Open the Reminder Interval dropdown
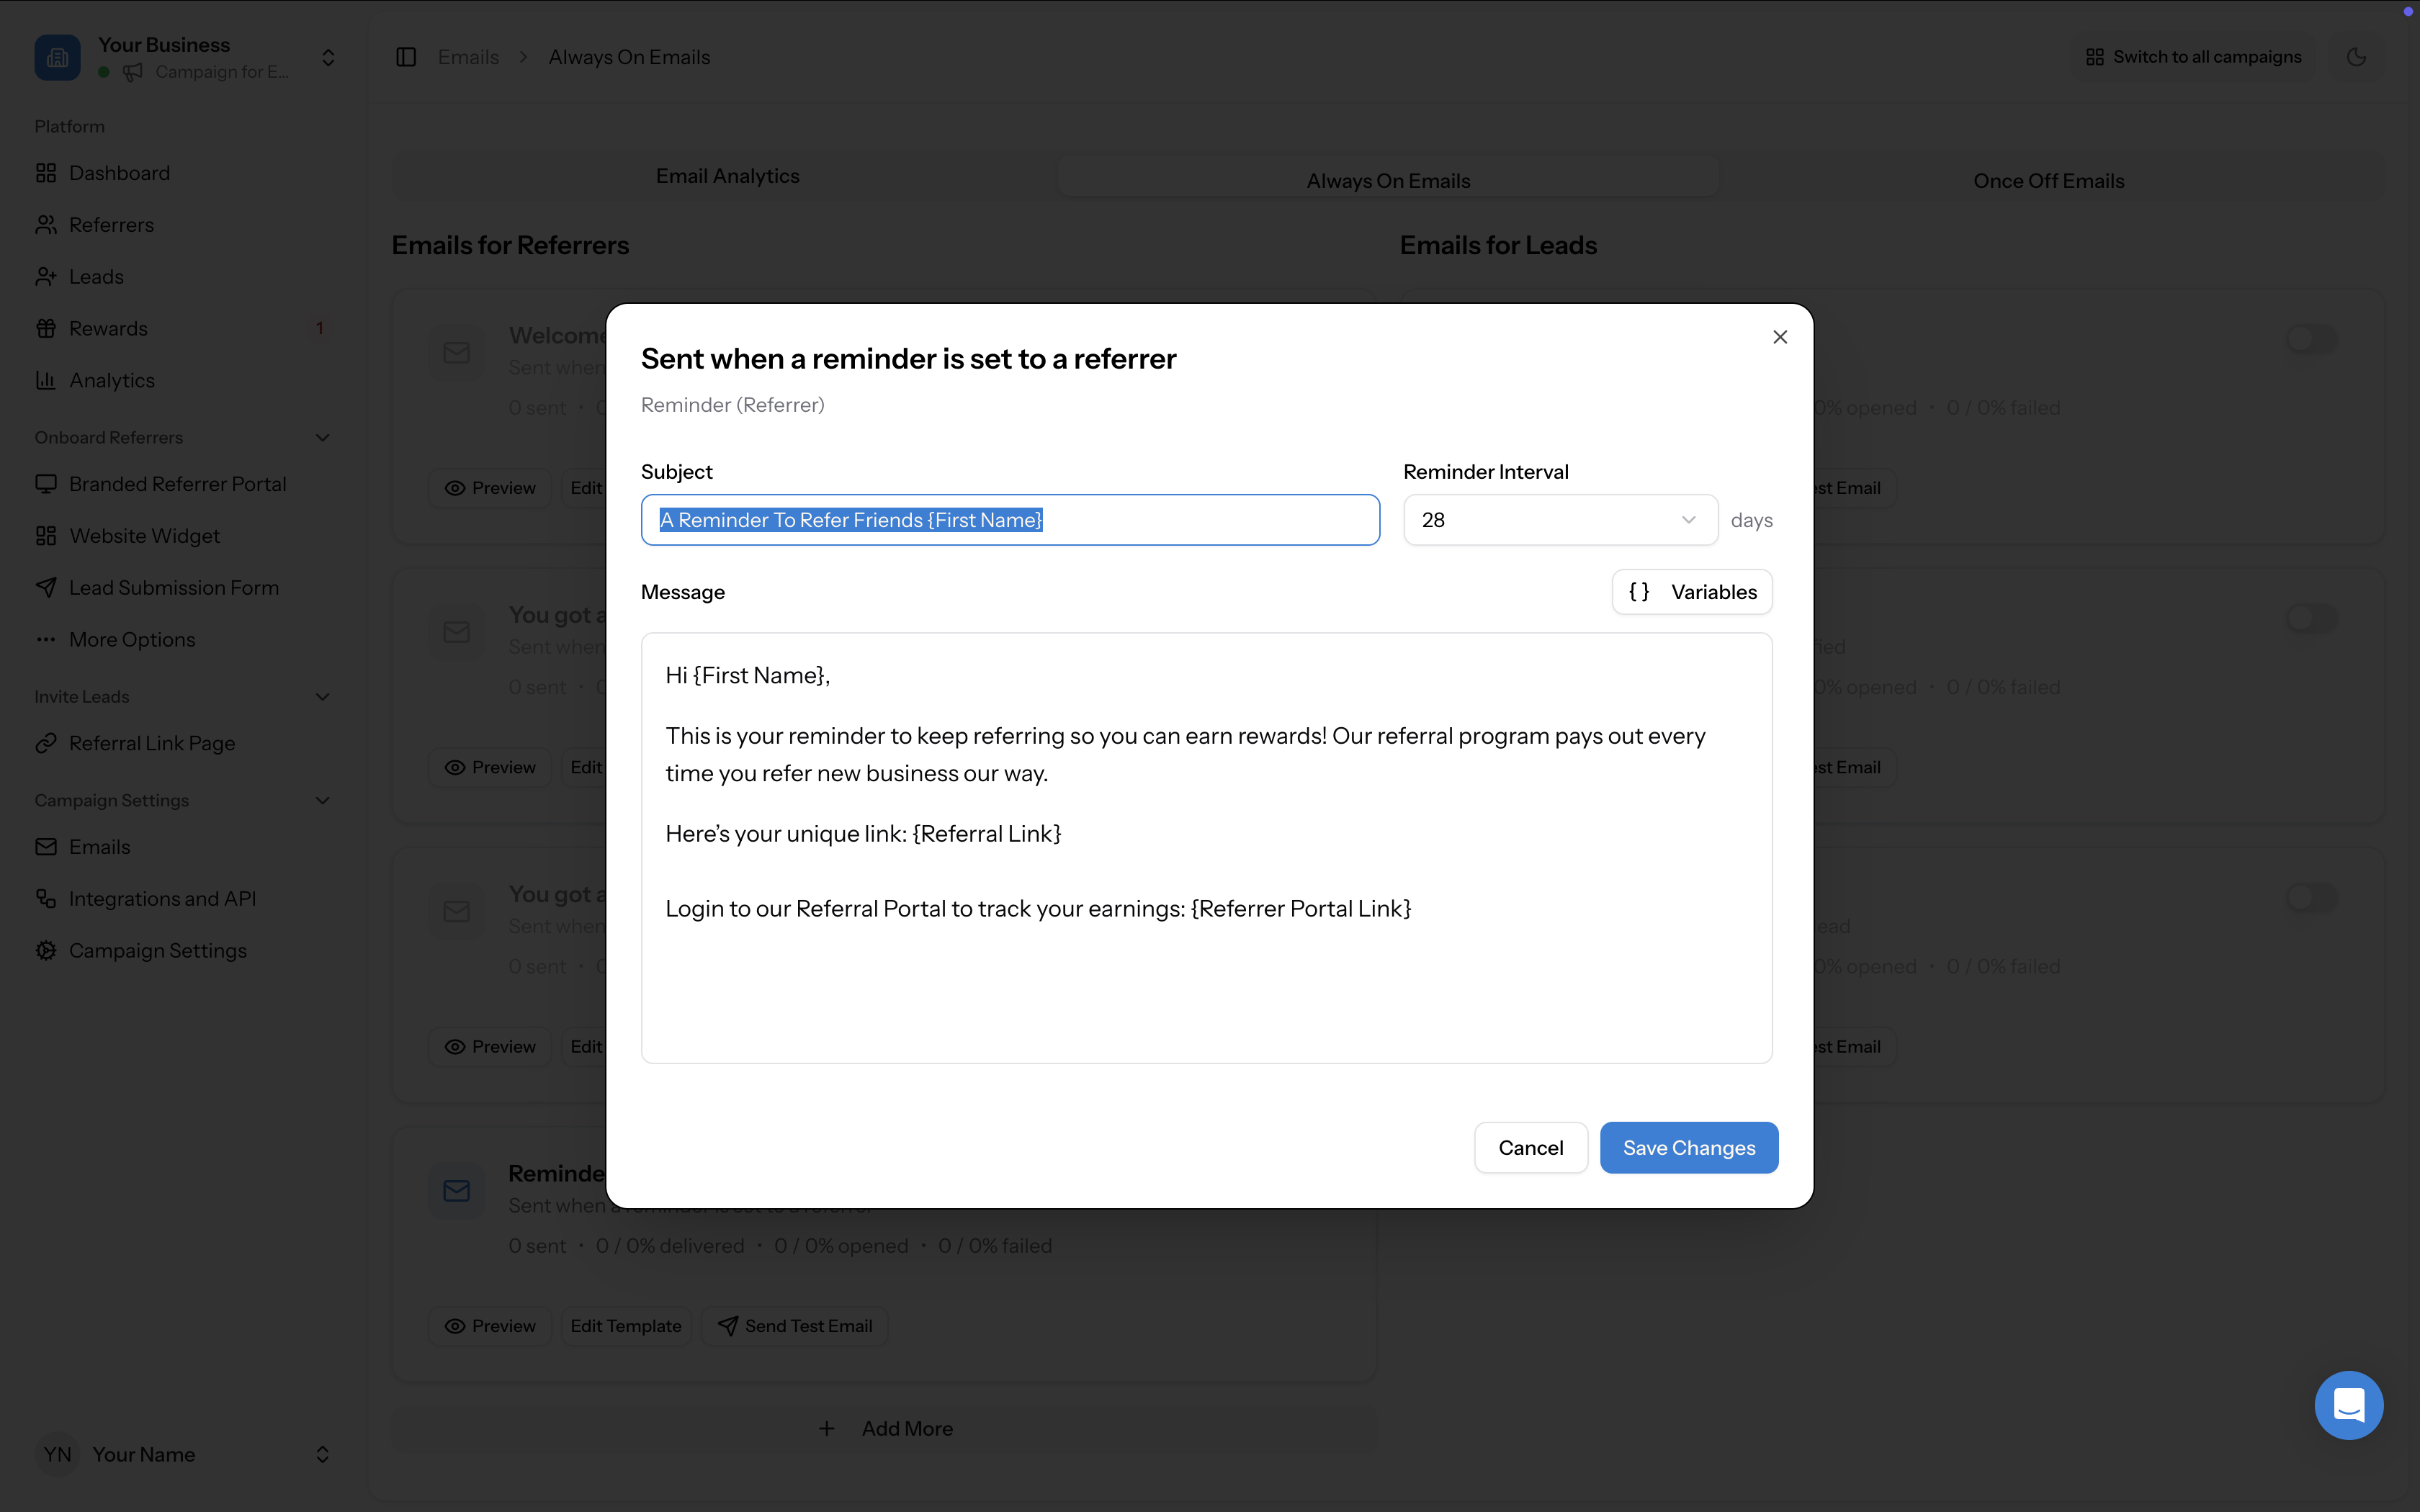This screenshot has width=2420, height=1512. click(x=1560, y=519)
